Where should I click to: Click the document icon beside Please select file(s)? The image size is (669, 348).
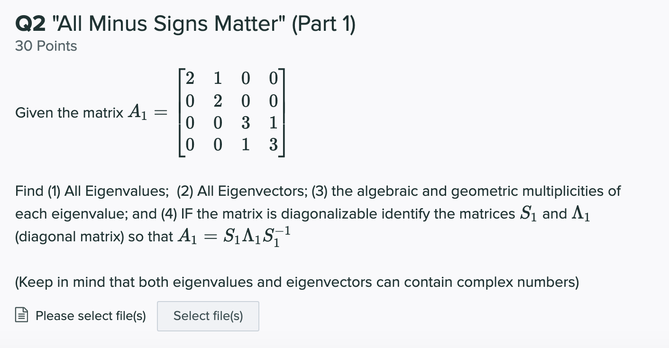[20, 314]
